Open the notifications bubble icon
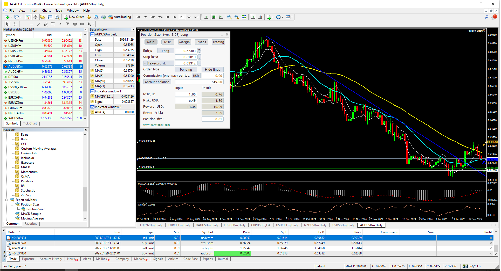 494,17
